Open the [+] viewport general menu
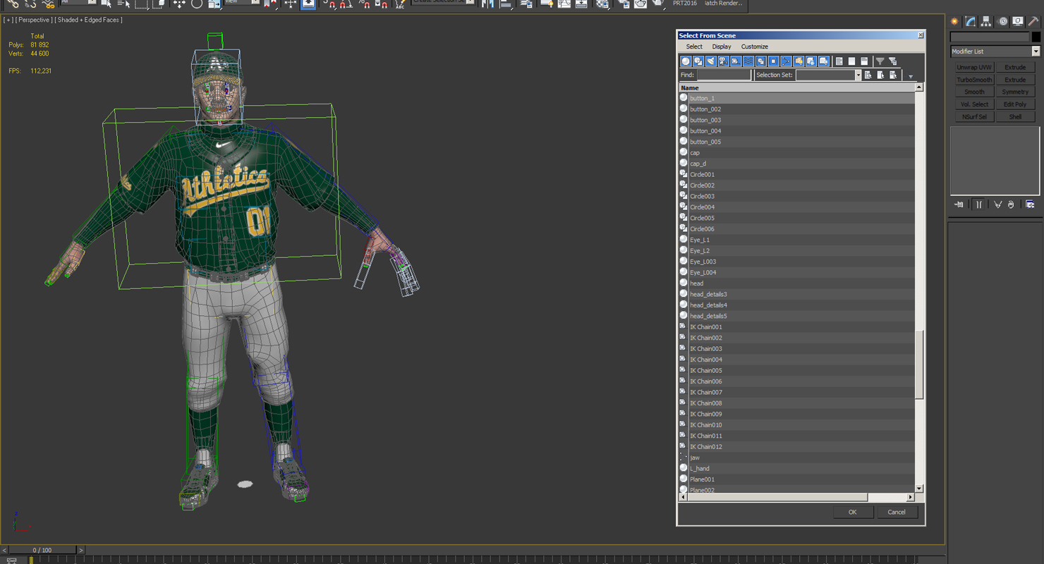The image size is (1044, 564). click(8, 20)
